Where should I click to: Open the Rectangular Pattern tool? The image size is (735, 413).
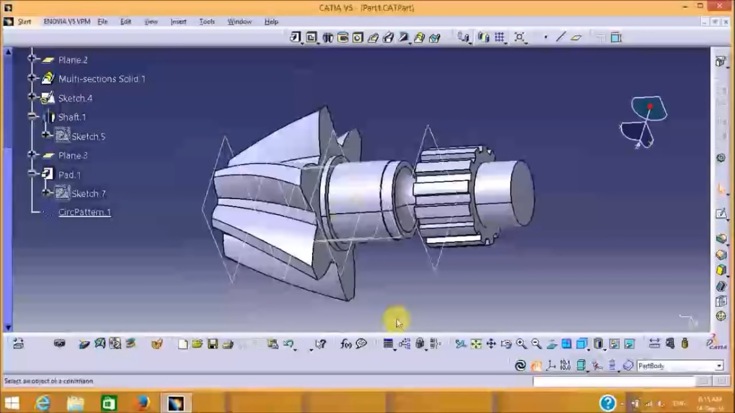click(x=499, y=37)
